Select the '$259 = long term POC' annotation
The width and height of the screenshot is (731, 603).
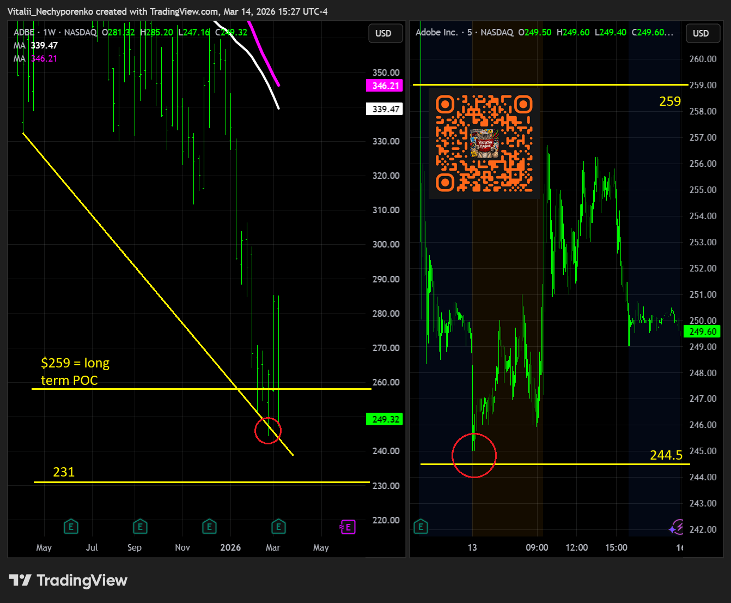point(75,371)
